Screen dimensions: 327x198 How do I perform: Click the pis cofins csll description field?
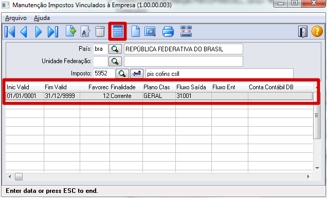pyautogui.click(x=220, y=74)
